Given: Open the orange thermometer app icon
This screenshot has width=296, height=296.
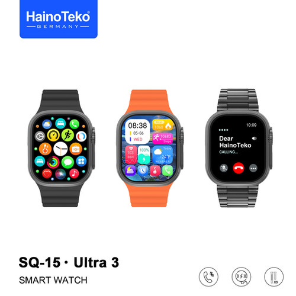Looking at the screenshot, I should pos(45,149).
